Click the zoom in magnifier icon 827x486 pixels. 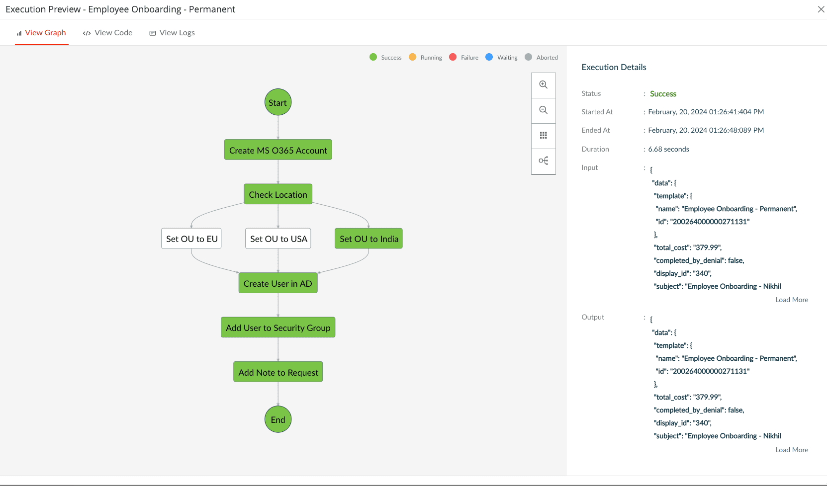[543, 85]
